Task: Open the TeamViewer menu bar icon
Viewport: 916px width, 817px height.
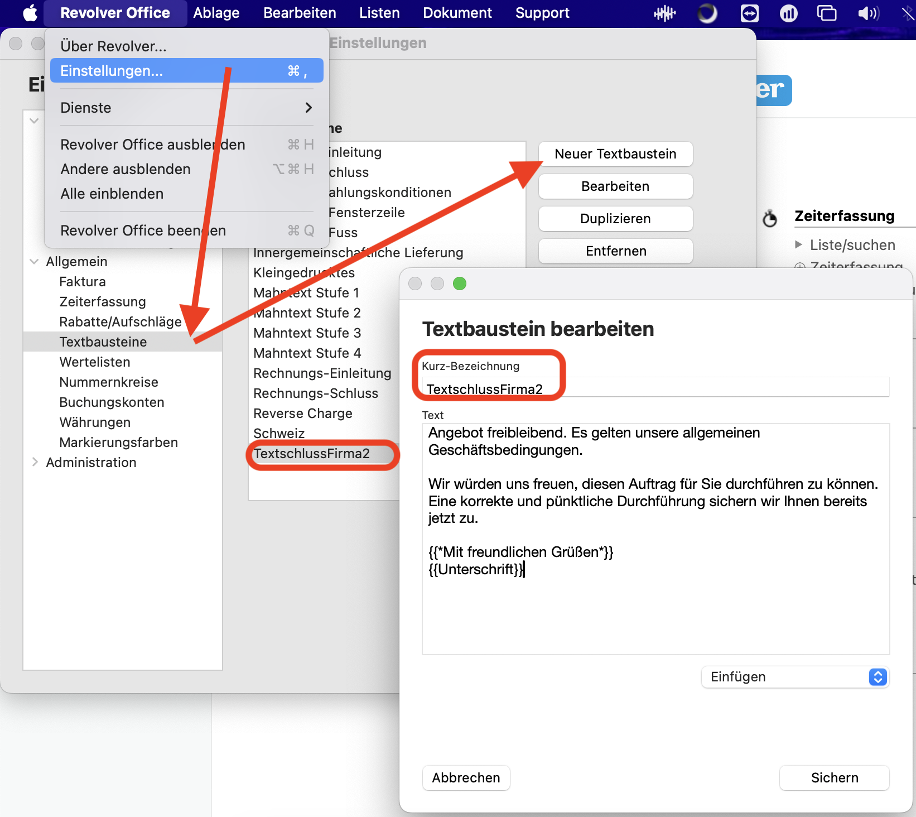Action: [x=749, y=13]
